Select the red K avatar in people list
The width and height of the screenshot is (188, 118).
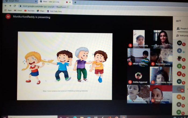tap(179, 74)
